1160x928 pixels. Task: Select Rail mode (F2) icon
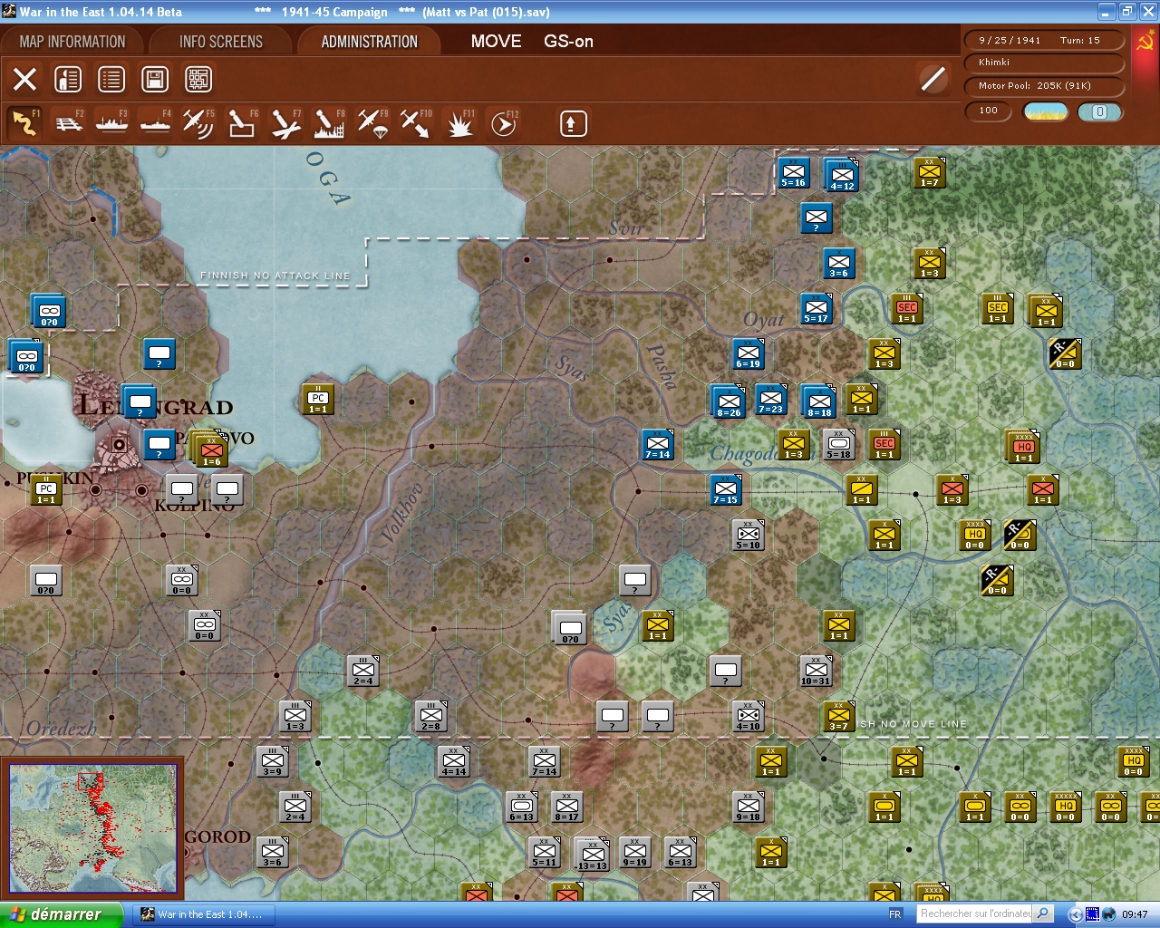point(68,123)
